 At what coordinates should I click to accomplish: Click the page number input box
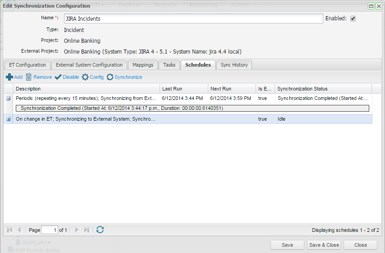(49, 230)
